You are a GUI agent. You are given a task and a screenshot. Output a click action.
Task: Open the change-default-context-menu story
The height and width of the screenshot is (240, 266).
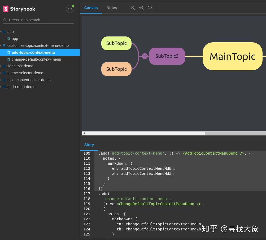[36, 59]
